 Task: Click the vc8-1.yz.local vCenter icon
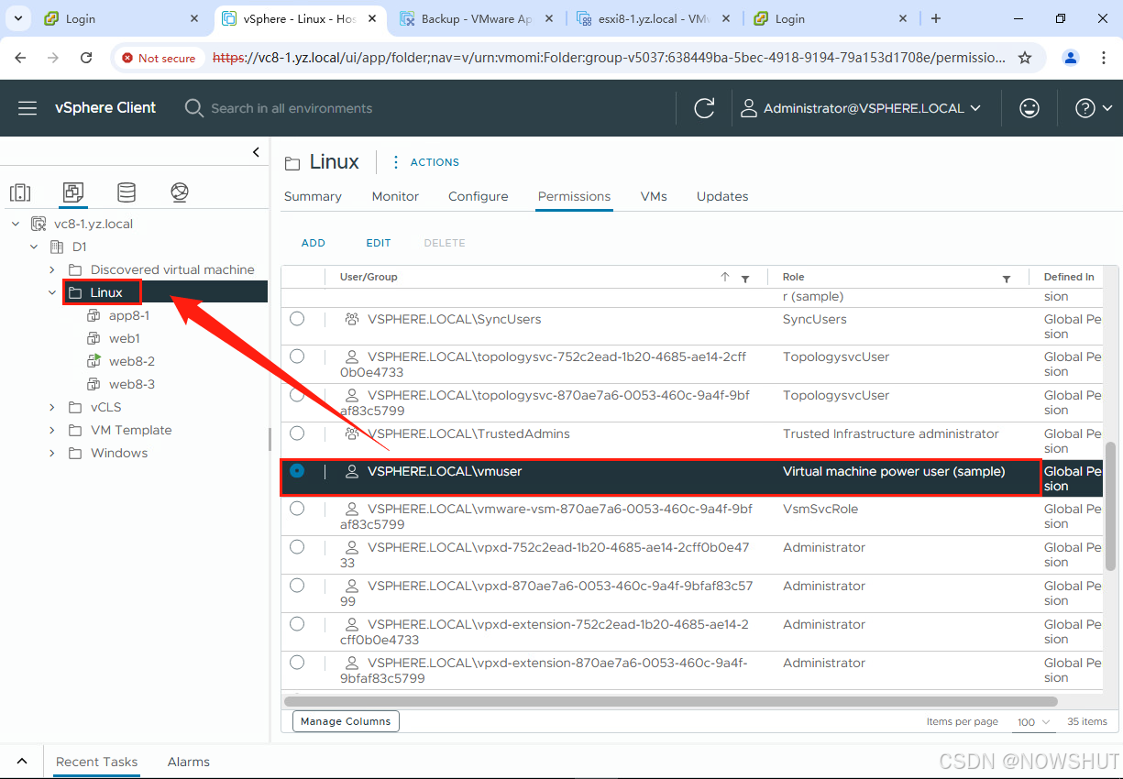[x=39, y=224]
